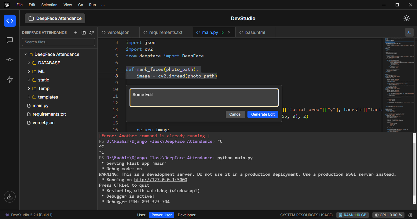Screen dimensions: 417x219
Task: Cancel the edit prompt dialog
Action: [x=235, y=114]
